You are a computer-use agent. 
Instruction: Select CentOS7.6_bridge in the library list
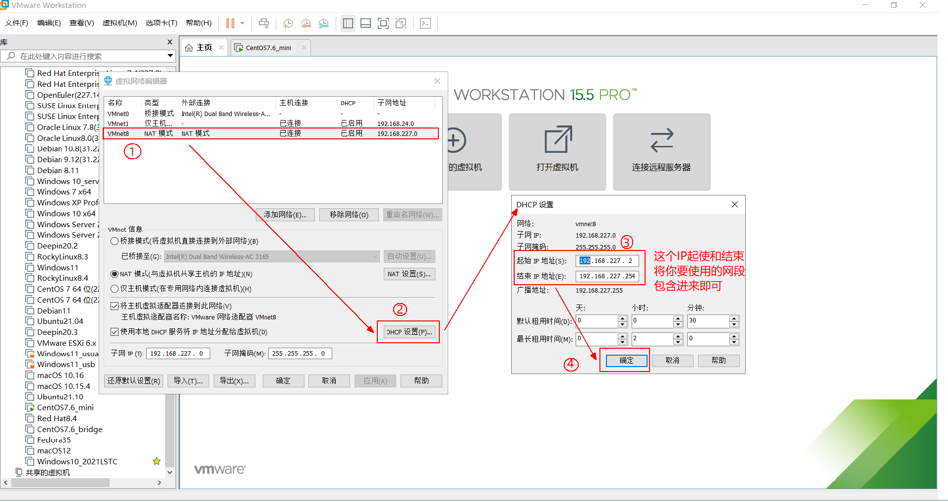coord(69,430)
